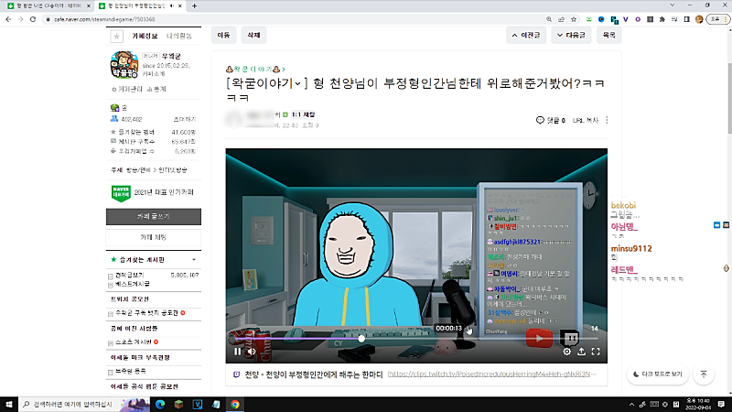Open the Extensions puzzle piece icon

point(662,19)
